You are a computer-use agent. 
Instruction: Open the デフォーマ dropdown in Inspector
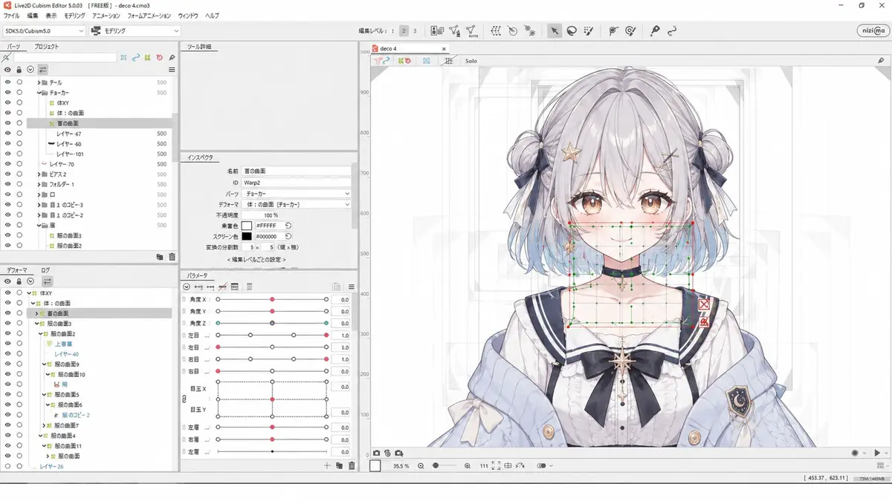click(296, 203)
